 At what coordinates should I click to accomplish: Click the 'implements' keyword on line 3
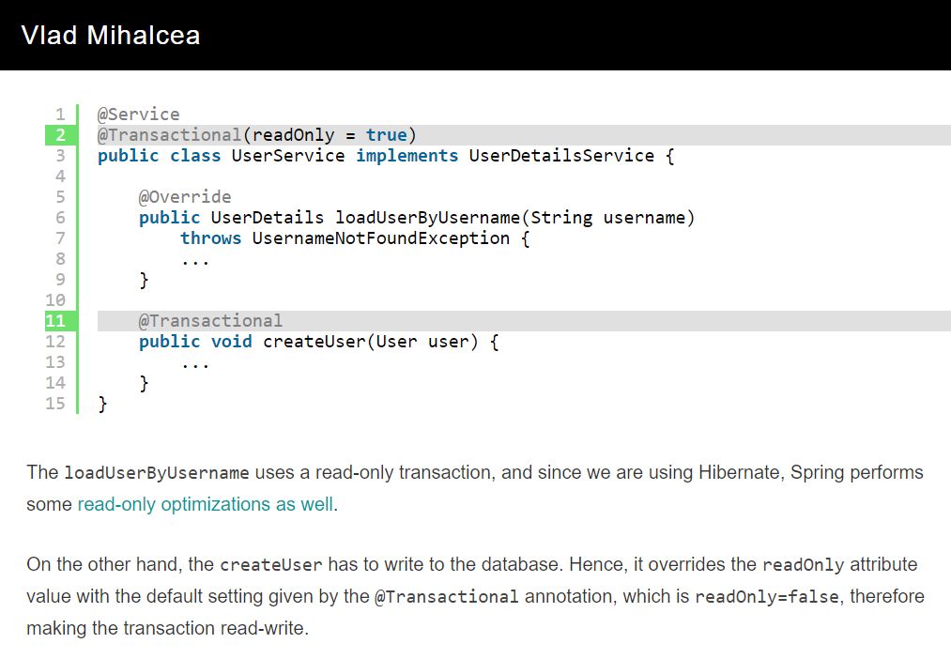click(406, 155)
